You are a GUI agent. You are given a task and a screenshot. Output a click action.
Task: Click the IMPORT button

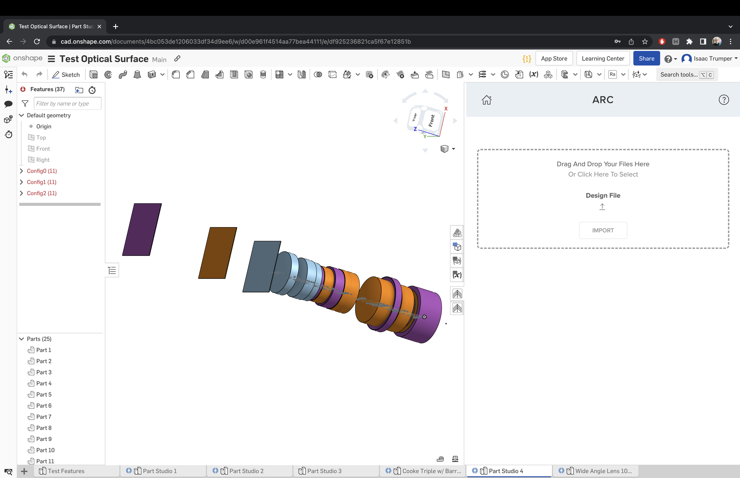pyautogui.click(x=603, y=230)
